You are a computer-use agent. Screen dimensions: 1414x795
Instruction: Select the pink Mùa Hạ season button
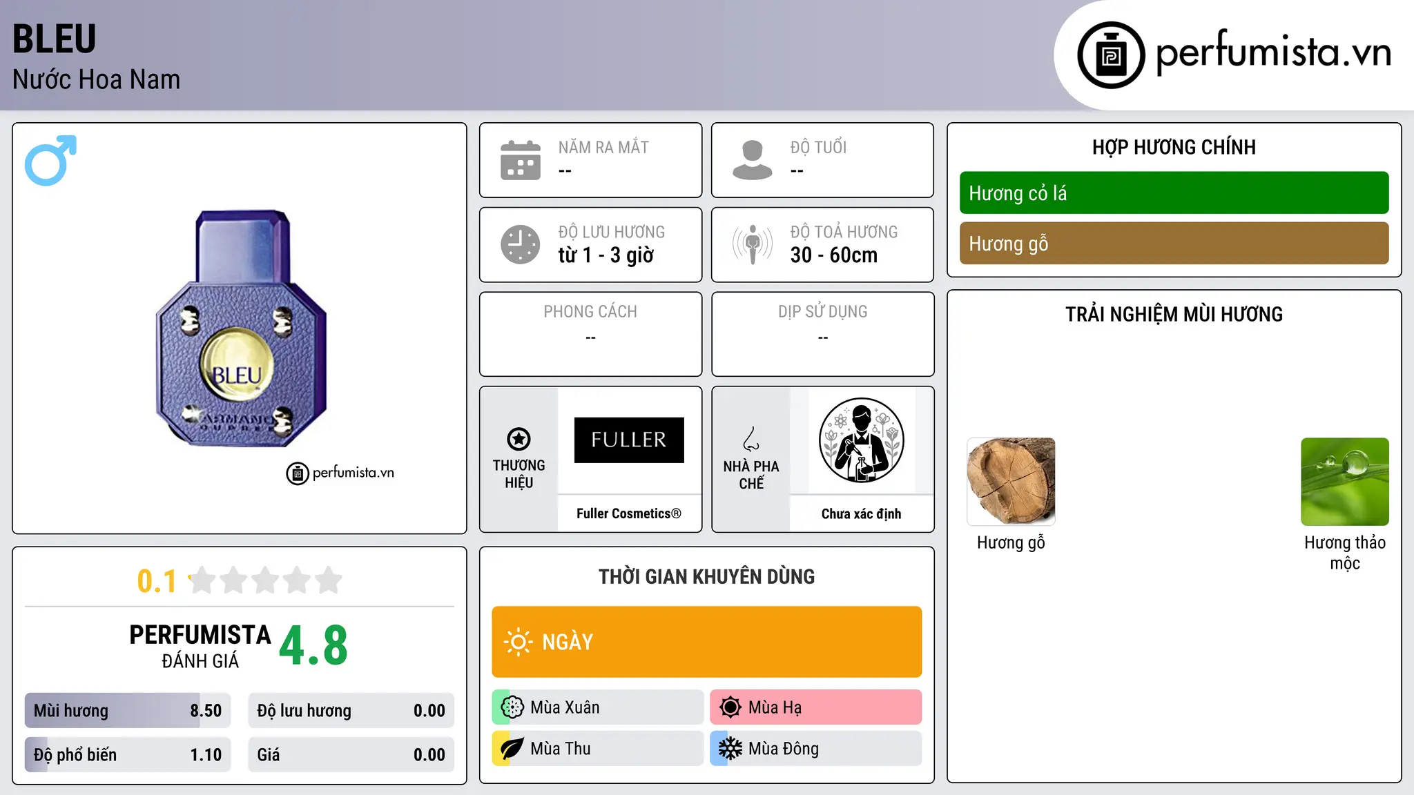point(816,707)
